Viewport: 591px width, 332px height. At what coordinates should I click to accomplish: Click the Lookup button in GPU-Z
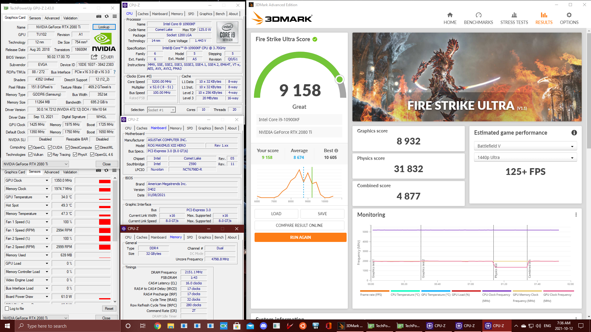point(104,27)
